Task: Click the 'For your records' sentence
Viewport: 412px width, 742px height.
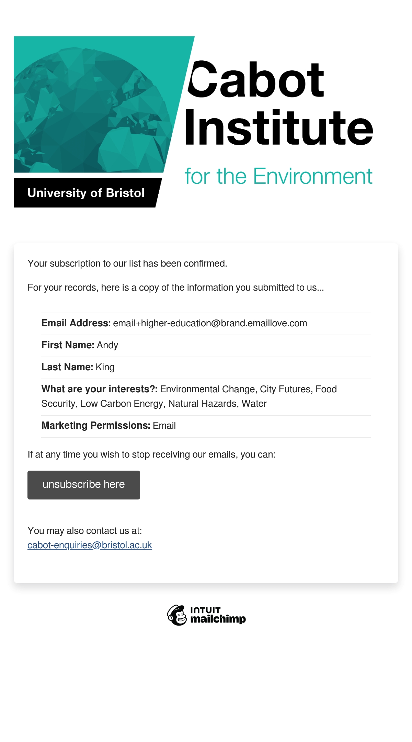Action: pos(176,288)
